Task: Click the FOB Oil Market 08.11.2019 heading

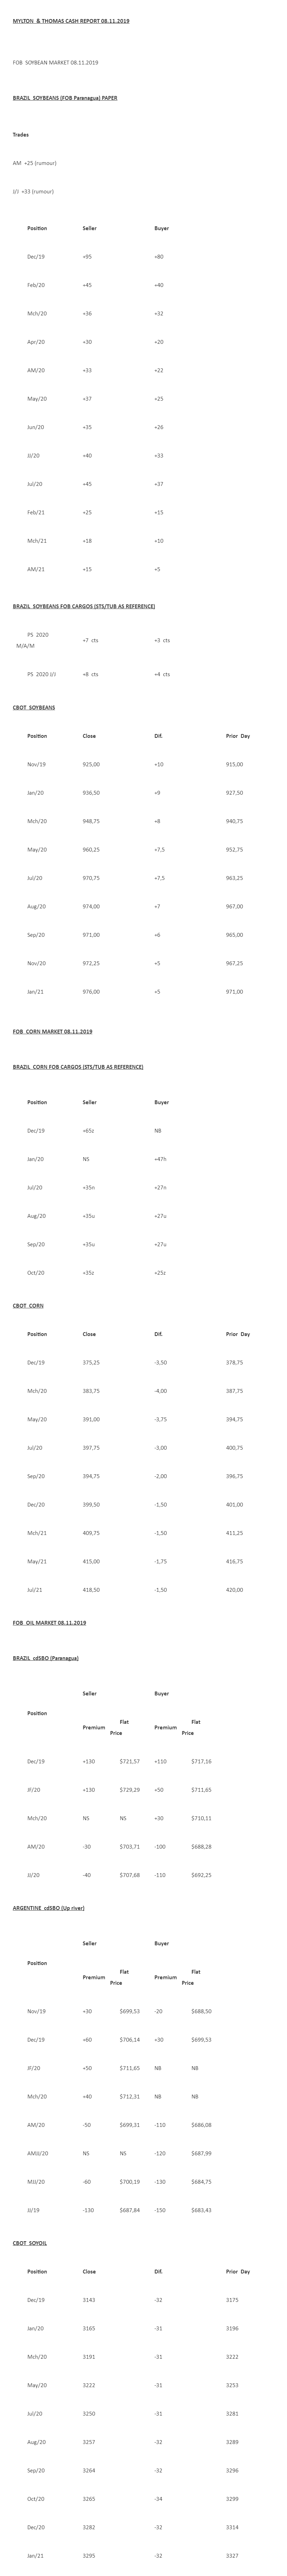Action: (49, 1622)
